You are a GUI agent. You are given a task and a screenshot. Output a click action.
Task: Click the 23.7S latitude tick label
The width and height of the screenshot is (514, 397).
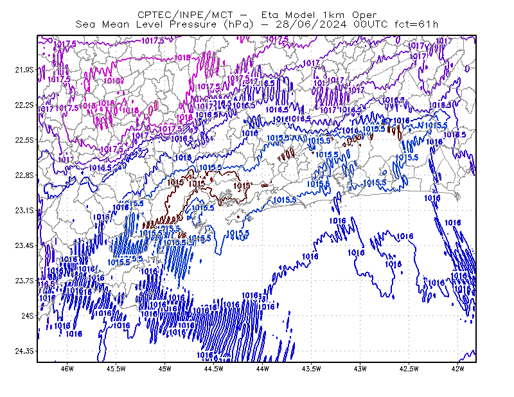24,281
